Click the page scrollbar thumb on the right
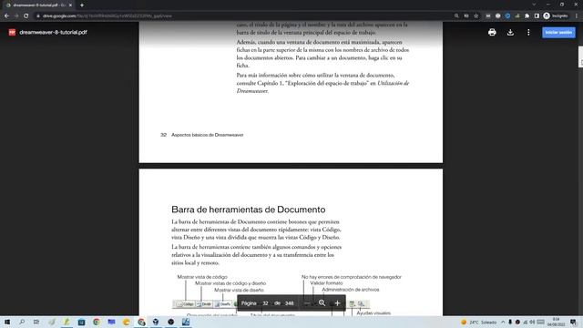 (580, 56)
